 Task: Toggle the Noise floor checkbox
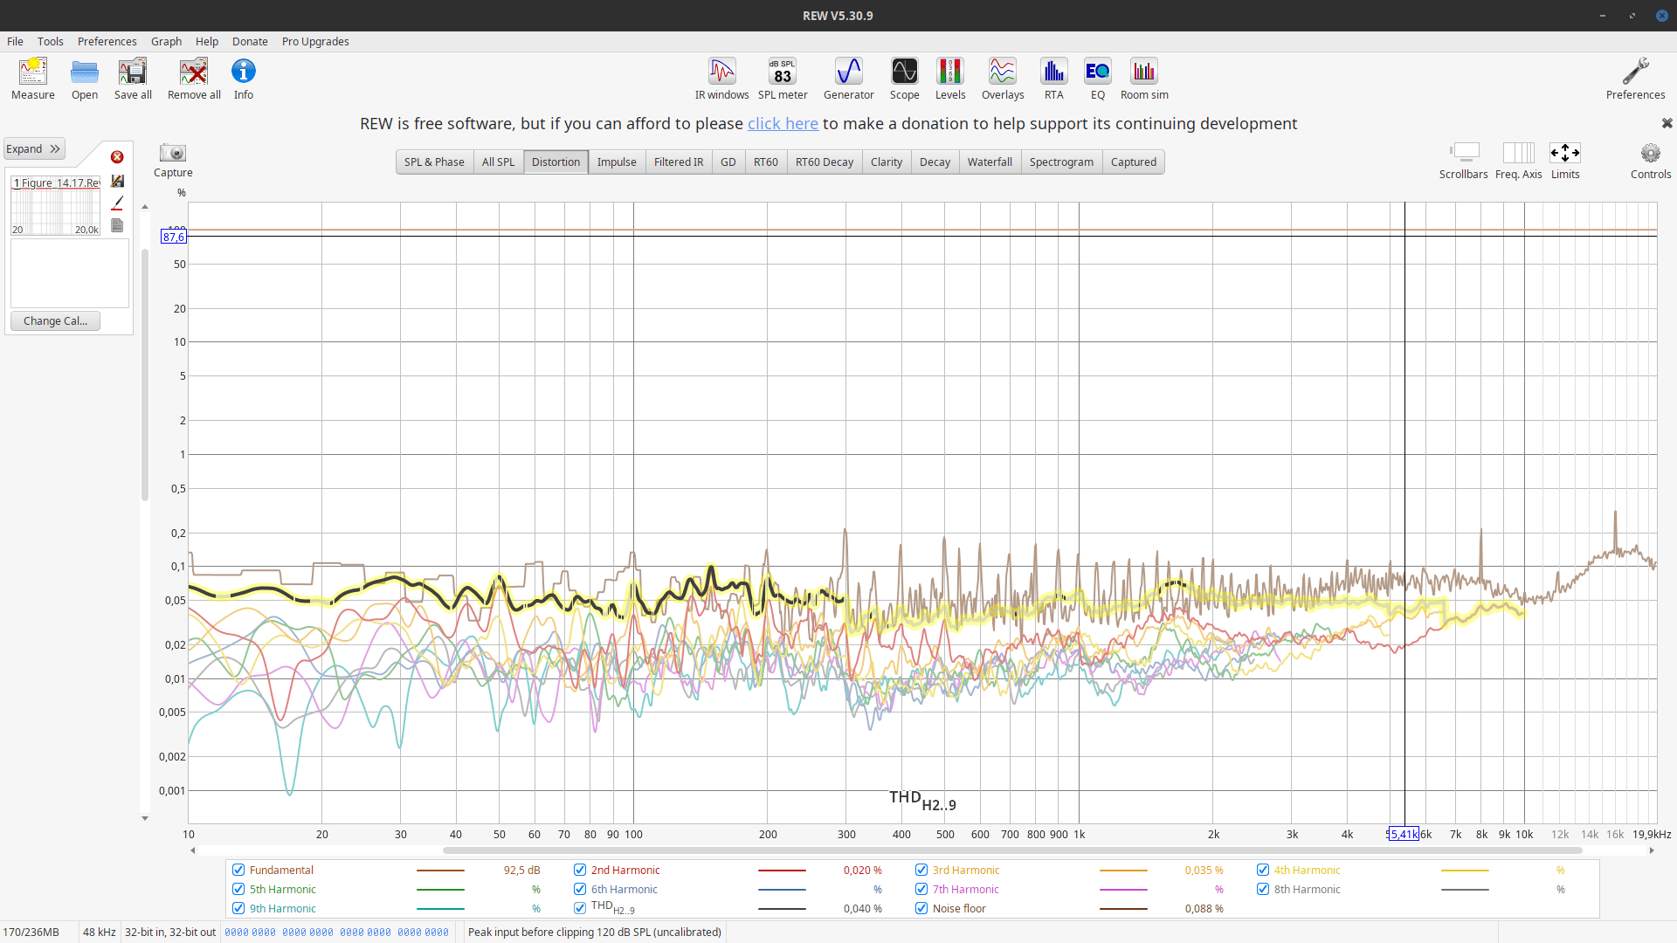pos(921,908)
